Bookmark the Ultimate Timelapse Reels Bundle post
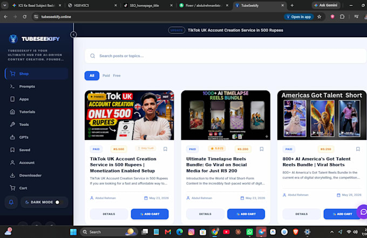Image resolution: width=367 pixels, height=238 pixels. click(262, 149)
